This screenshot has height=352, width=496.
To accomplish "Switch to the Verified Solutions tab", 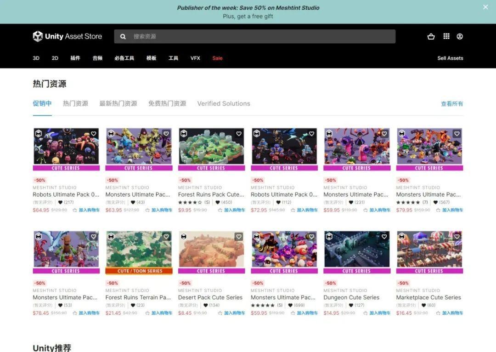I will 224,103.
